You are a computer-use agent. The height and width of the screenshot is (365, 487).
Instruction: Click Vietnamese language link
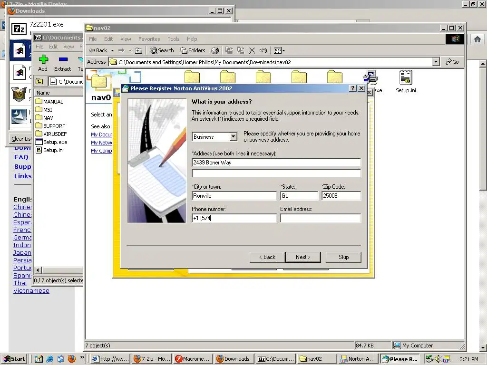(31, 290)
